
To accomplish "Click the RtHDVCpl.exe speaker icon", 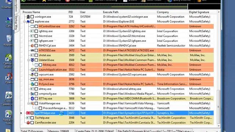I will (x=32, y=45).
